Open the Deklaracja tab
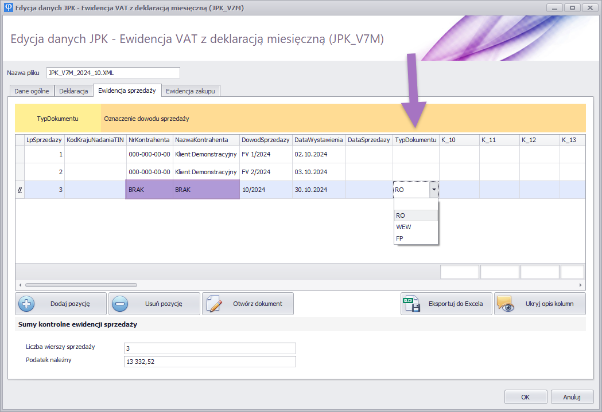 pyautogui.click(x=73, y=91)
